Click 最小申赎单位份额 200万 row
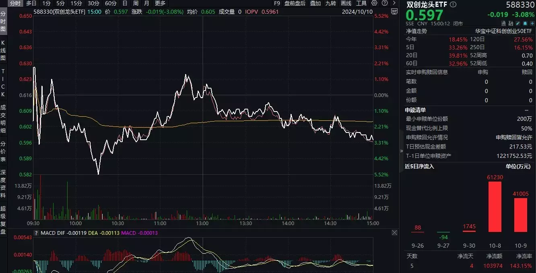Viewport: 536px width, 273px height. [469, 119]
